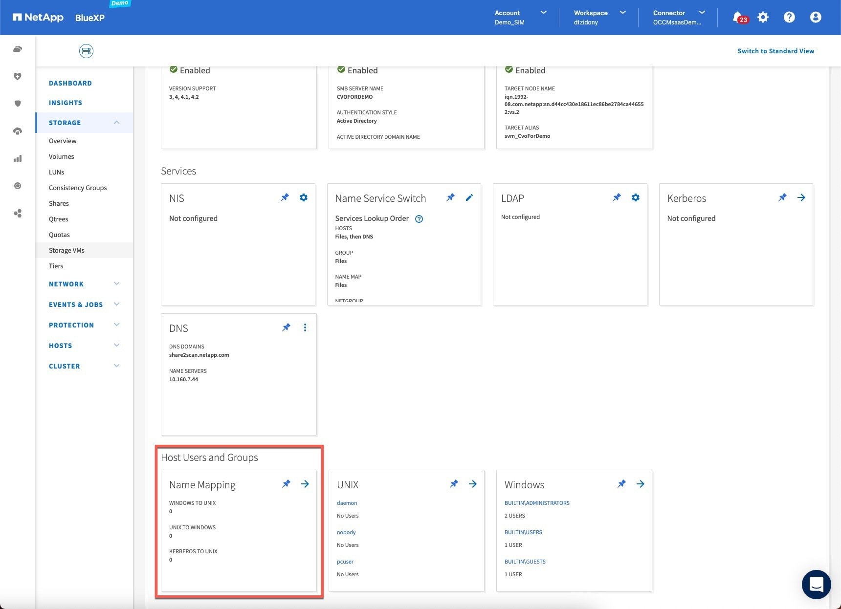Open the BUILTIN\ADMINISTRATORS group link
Viewport: 841px width, 609px height.
(537, 503)
